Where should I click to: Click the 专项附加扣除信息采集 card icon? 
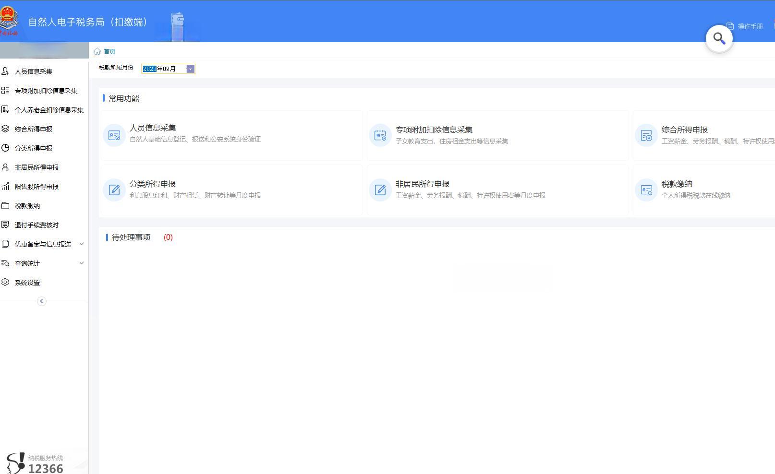click(x=380, y=135)
